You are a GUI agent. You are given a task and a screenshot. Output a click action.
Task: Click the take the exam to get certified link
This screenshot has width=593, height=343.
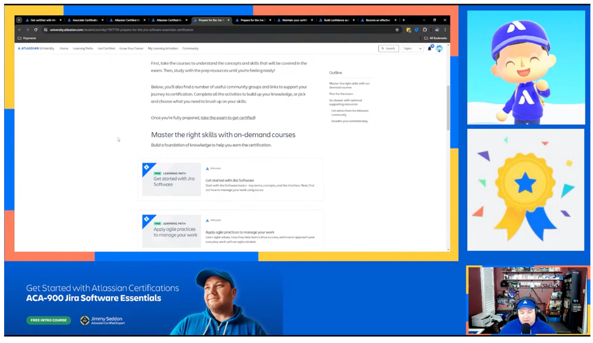click(226, 118)
